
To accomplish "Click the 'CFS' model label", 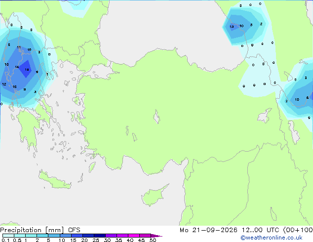I will (74, 230).
